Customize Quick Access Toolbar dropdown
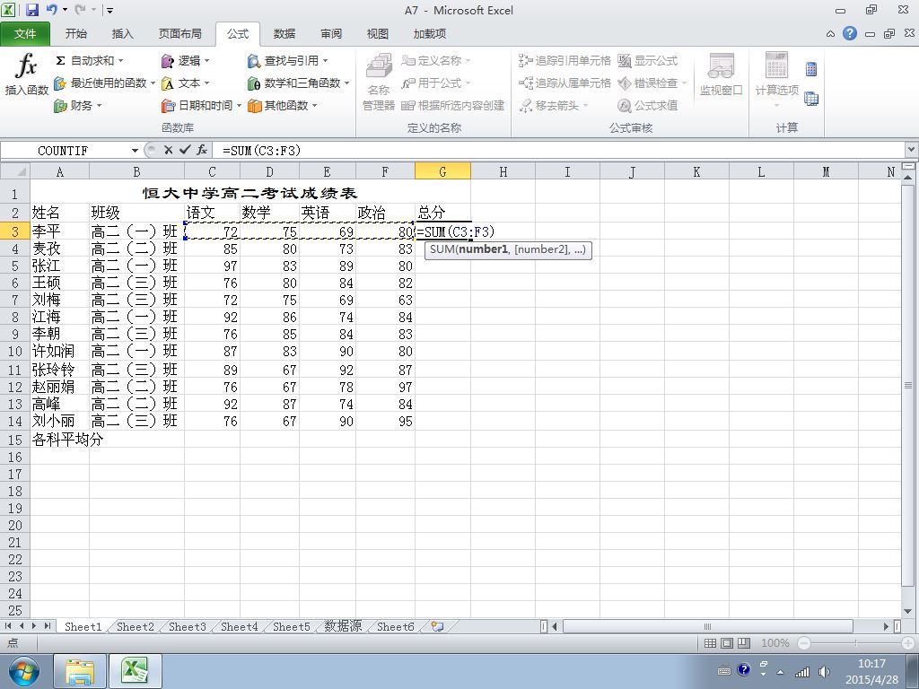 click(109, 10)
